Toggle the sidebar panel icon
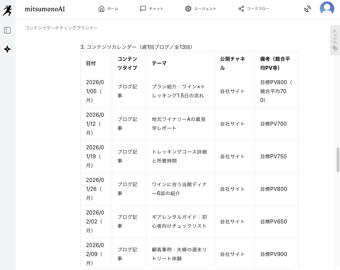This screenshot has width=340, height=270. pos(7,30)
